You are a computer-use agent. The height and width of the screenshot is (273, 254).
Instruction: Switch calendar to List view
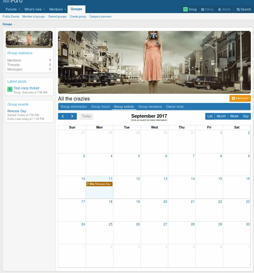pyautogui.click(x=210, y=116)
